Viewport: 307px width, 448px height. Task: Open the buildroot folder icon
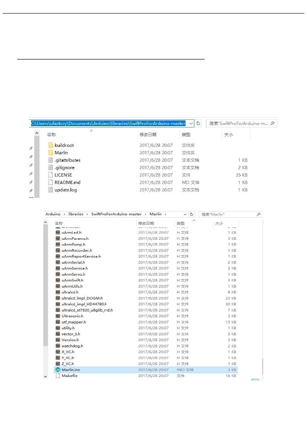coord(50,145)
